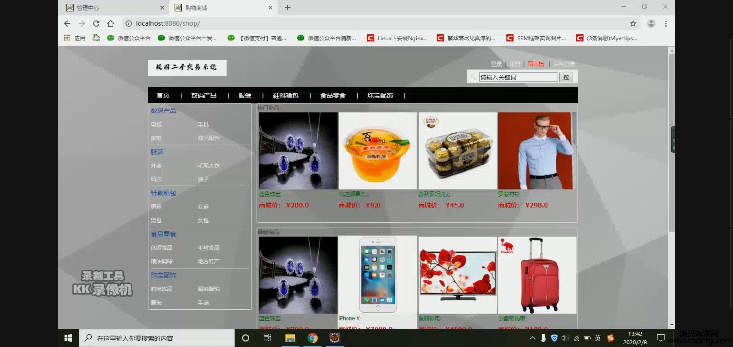Open the 风衣 subcategory
733x347 pixels.
click(x=156, y=179)
